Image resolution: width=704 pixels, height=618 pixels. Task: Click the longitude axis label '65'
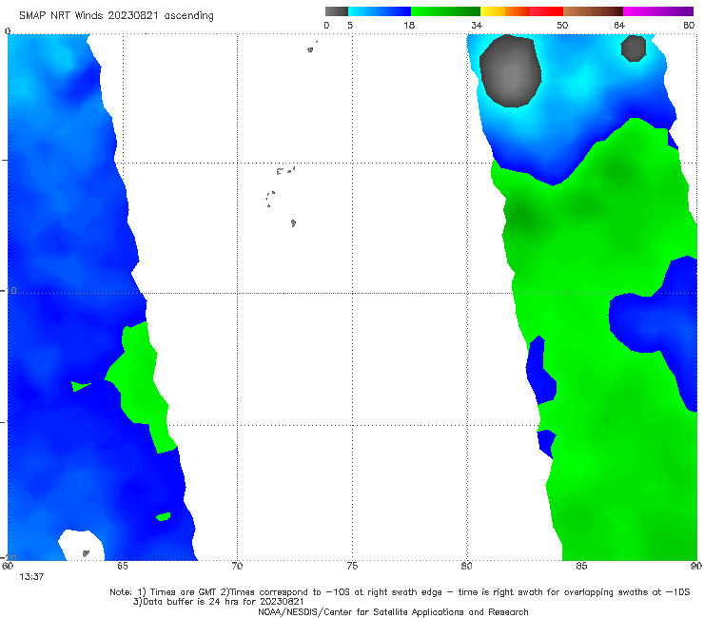coord(123,567)
